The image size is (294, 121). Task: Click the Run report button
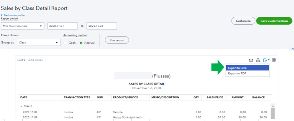pos(117,40)
